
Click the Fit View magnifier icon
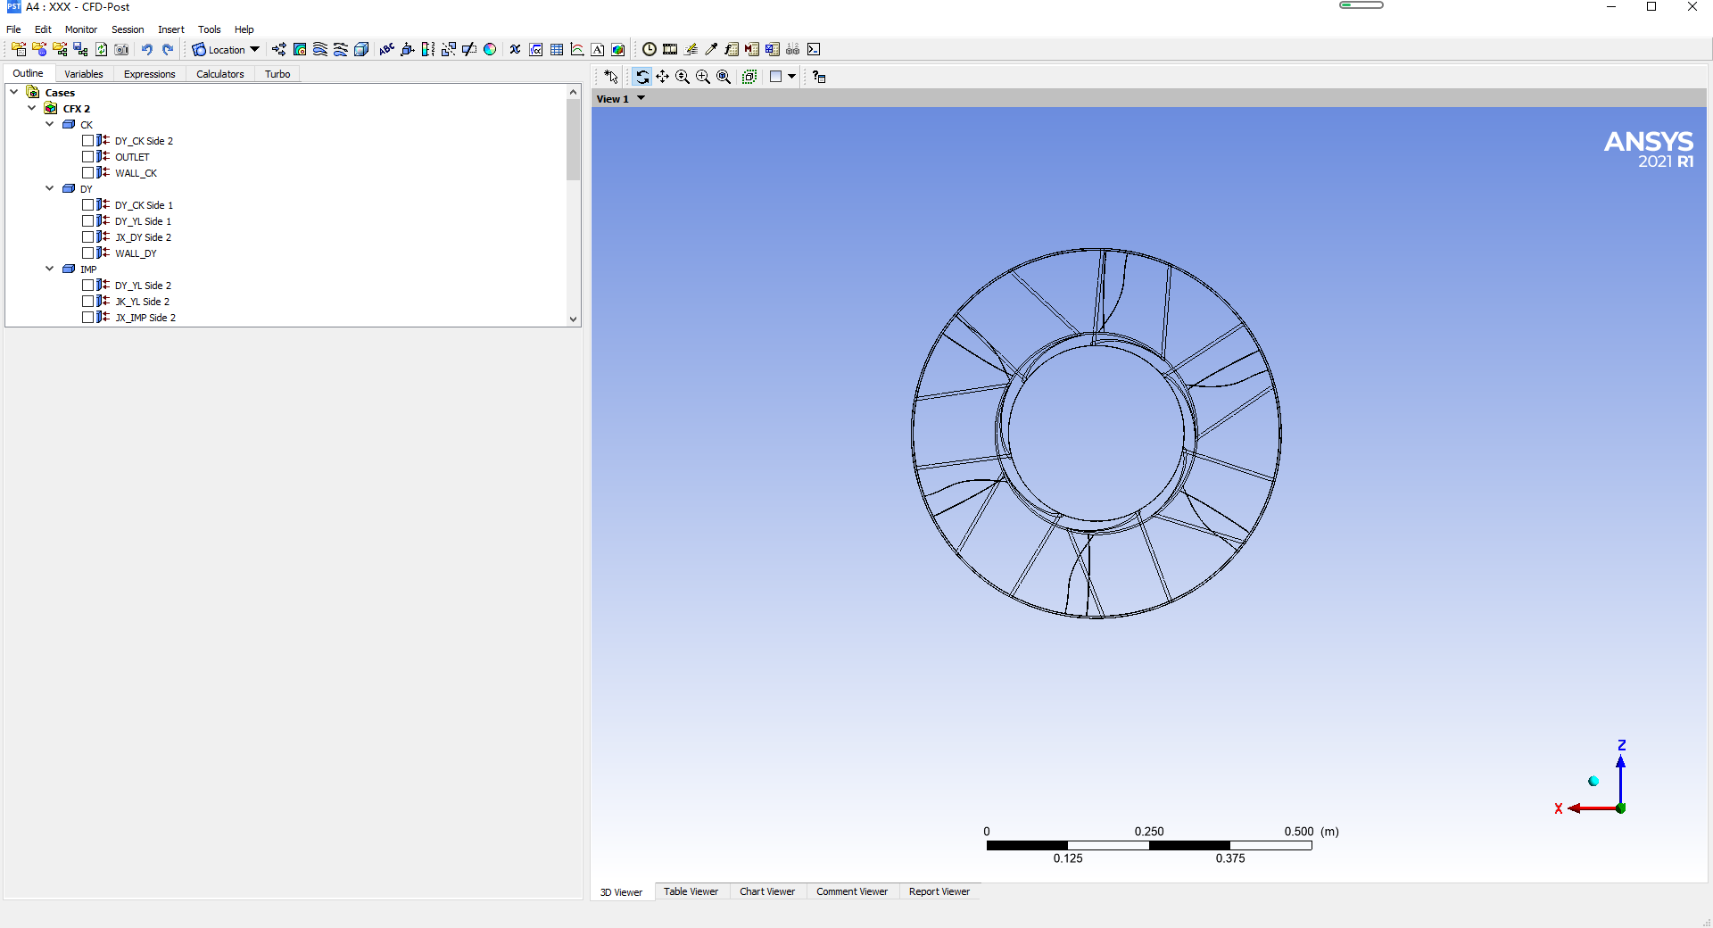click(x=724, y=77)
